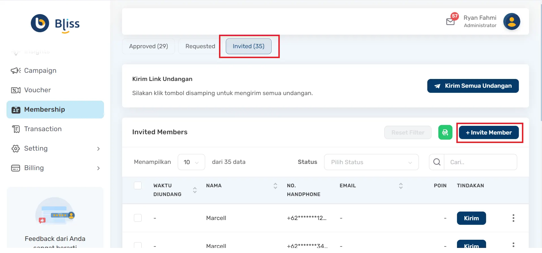Open more actions for first Marcell row
The image size is (542, 253).
(513, 218)
